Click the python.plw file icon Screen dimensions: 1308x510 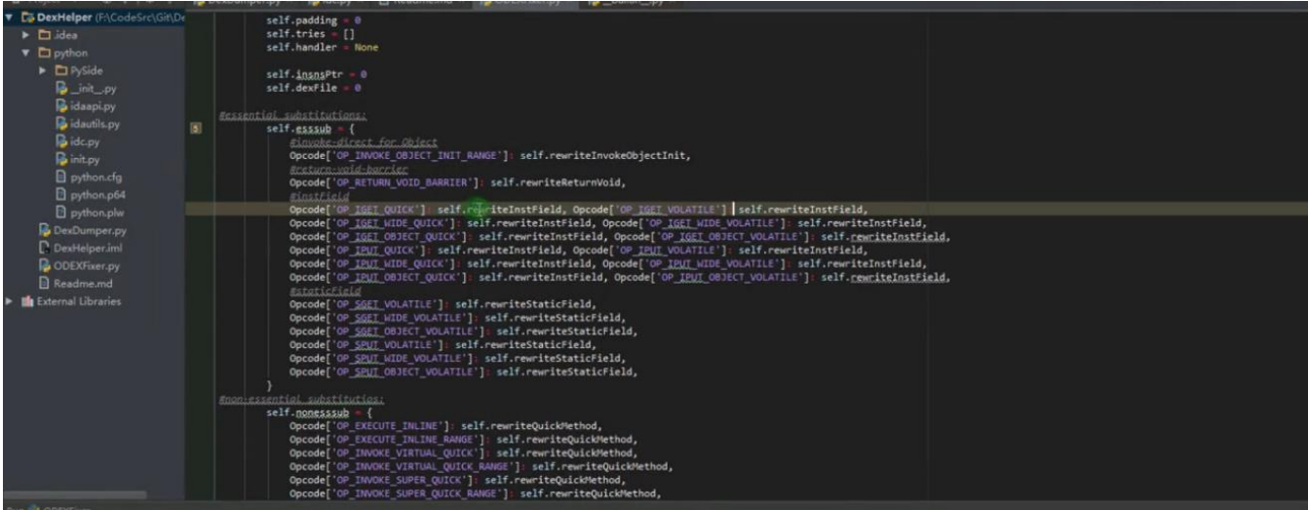coord(60,212)
